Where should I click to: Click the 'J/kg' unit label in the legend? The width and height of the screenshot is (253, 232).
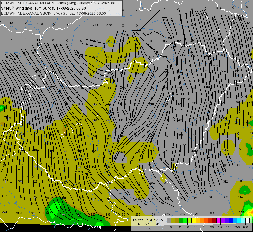[149, 228]
